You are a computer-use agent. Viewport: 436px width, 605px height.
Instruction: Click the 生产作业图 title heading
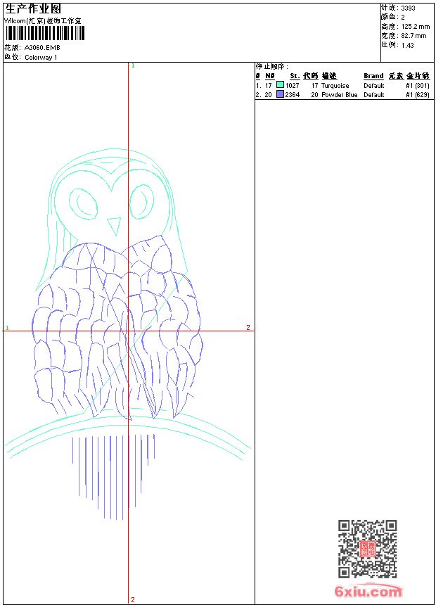tap(33, 8)
